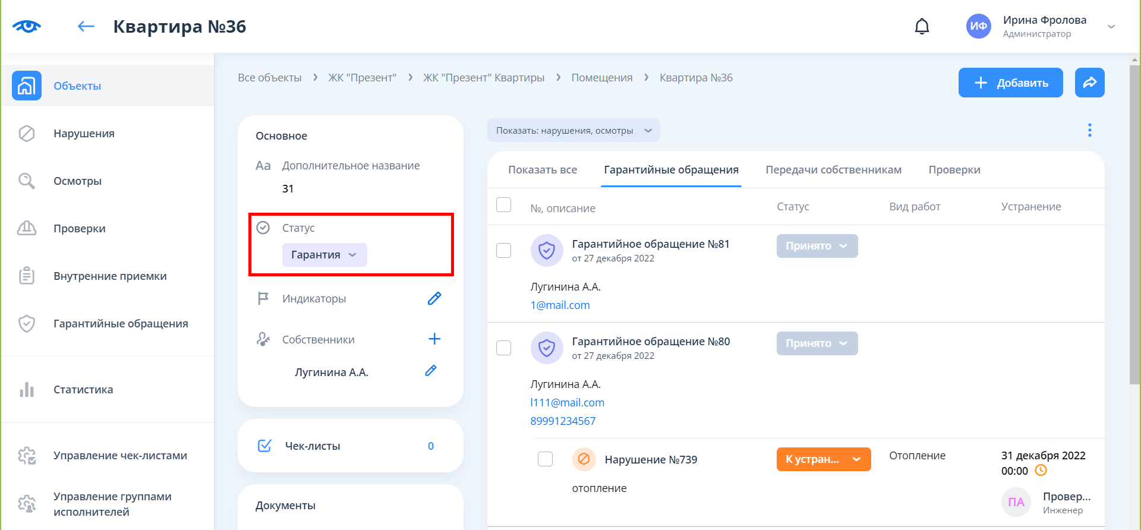Open the Чек-листы card
The image size is (1141, 530).
(350, 446)
